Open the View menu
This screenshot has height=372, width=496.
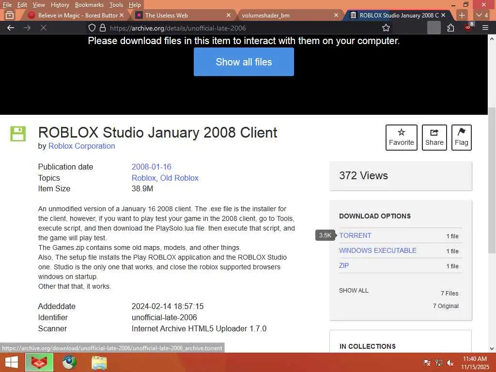(39, 5)
